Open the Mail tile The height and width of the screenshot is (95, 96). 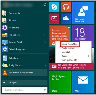83,82
